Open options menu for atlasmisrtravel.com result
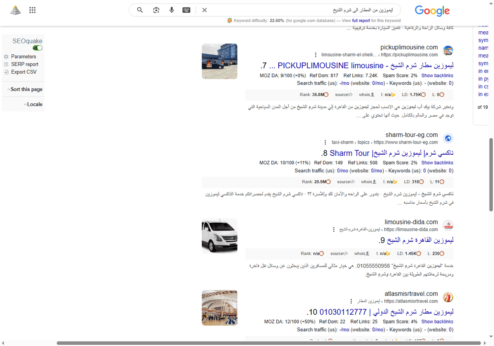 [351, 301]
